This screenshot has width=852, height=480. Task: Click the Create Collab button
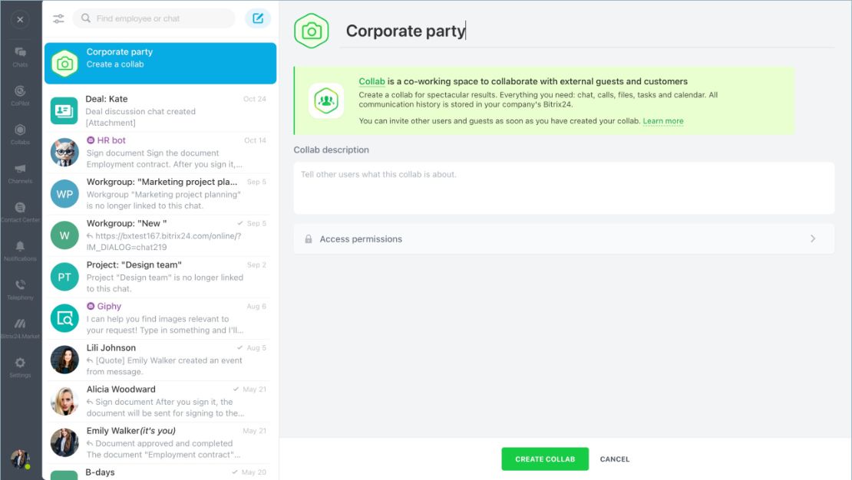(545, 459)
